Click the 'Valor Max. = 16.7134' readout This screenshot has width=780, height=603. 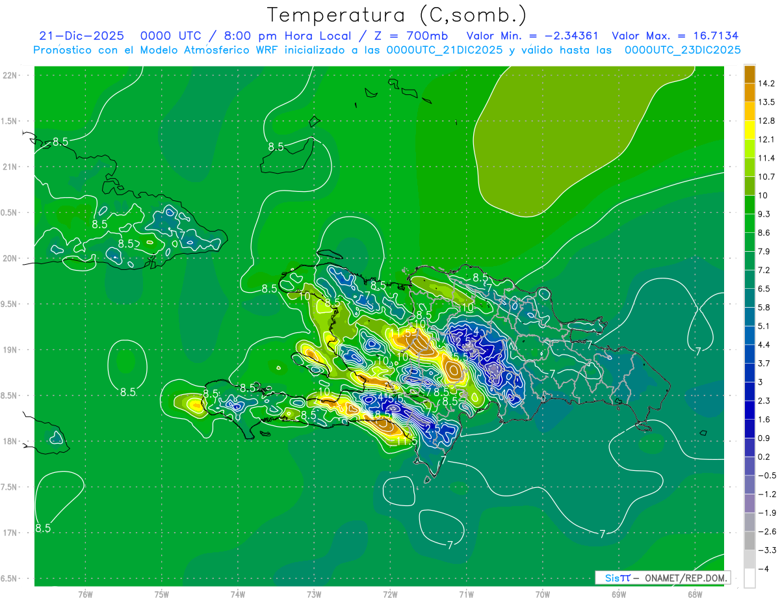pos(675,36)
